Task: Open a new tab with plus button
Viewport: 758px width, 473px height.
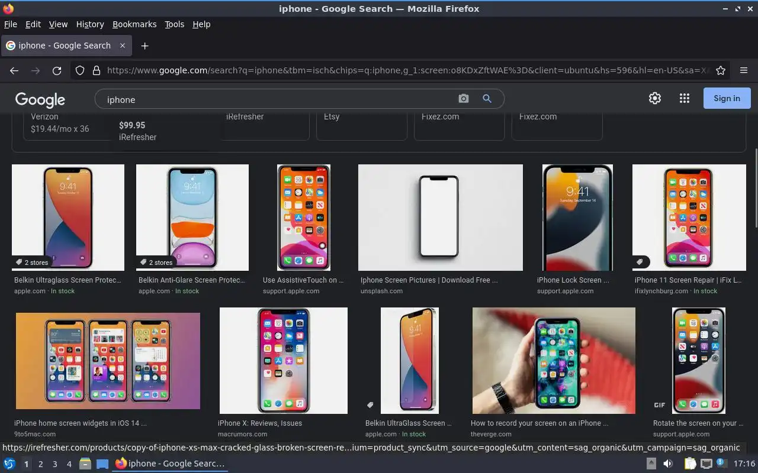Action: [x=144, y=46]
